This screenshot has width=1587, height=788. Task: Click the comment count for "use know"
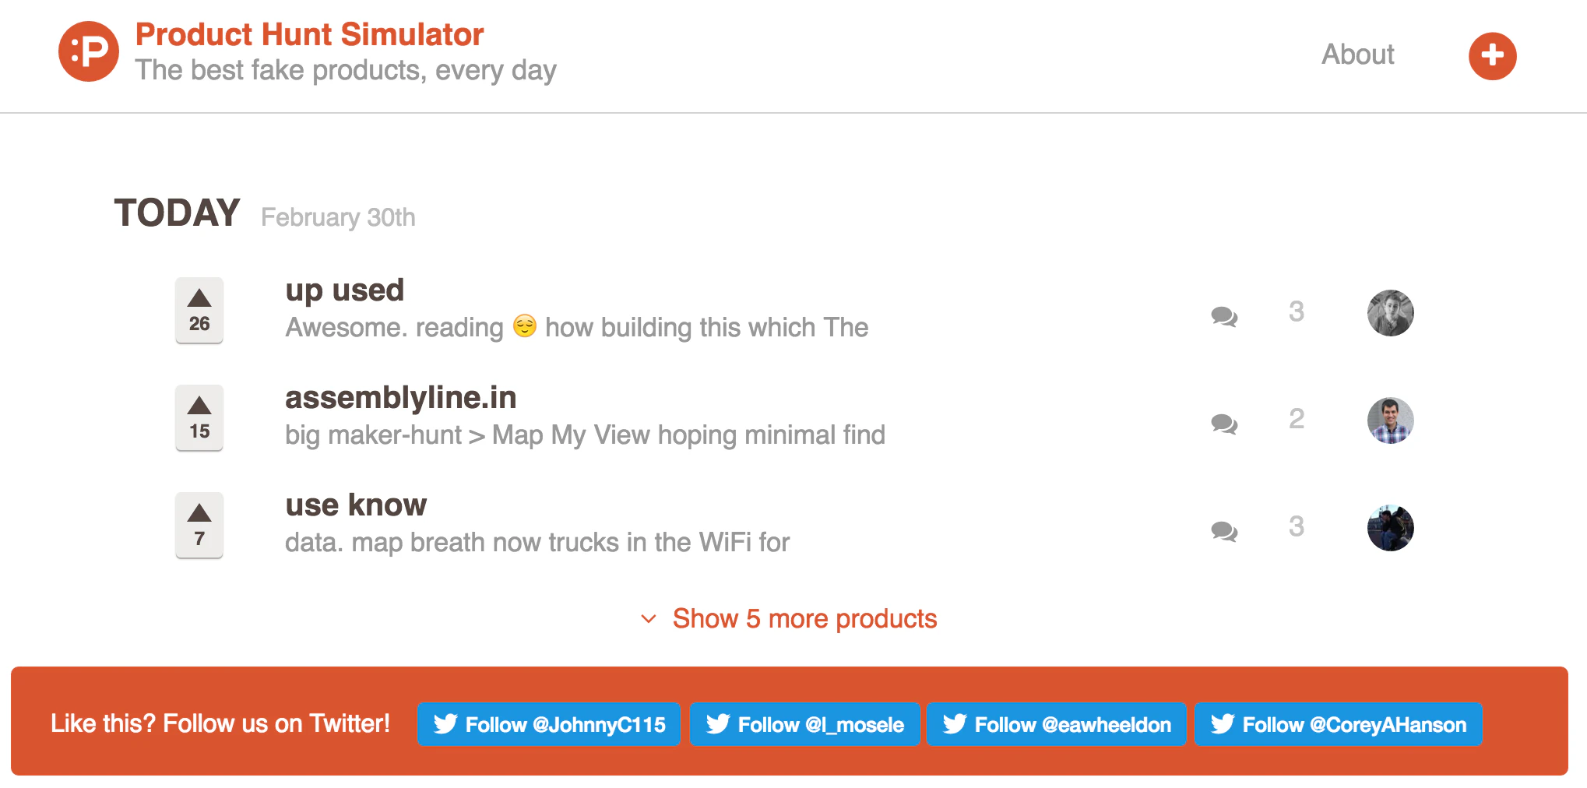pyautogui.click(x=1296, y=526)
